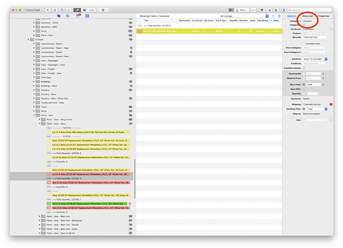Image resolution: width=343 pixels, height=248 pixels.
Task: Enable the Reserve Price checkbox
Action: [303, 78]
